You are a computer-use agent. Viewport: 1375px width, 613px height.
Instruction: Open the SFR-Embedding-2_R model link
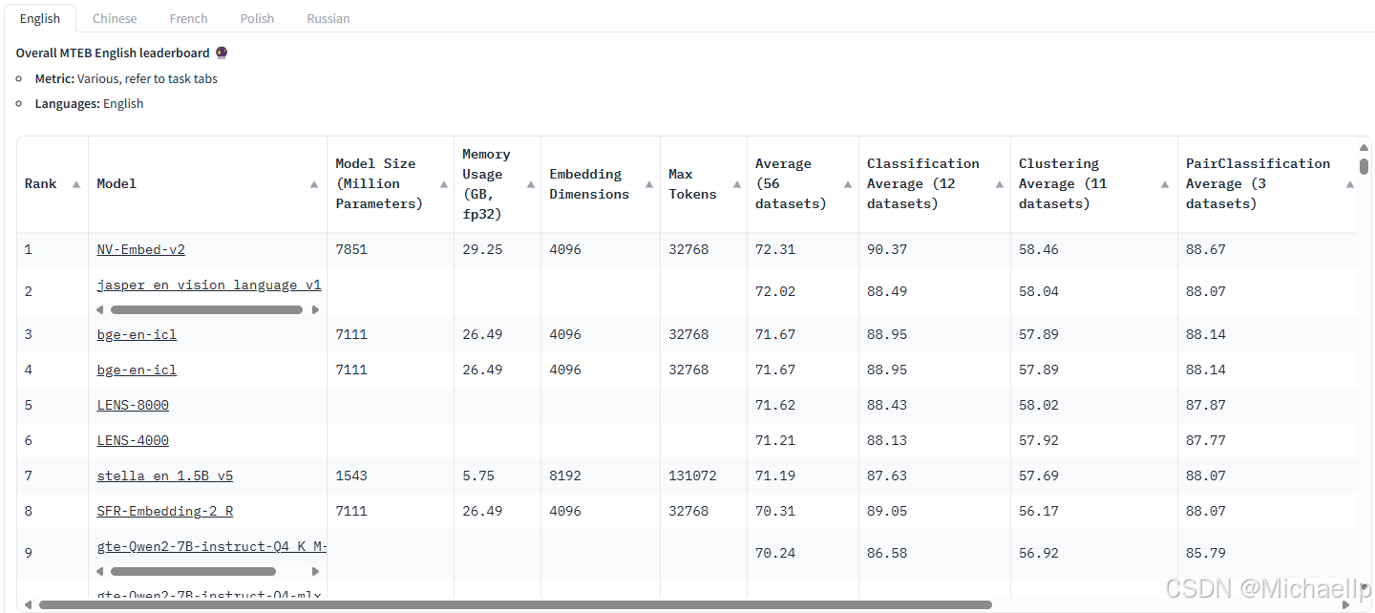coord(164,511)
